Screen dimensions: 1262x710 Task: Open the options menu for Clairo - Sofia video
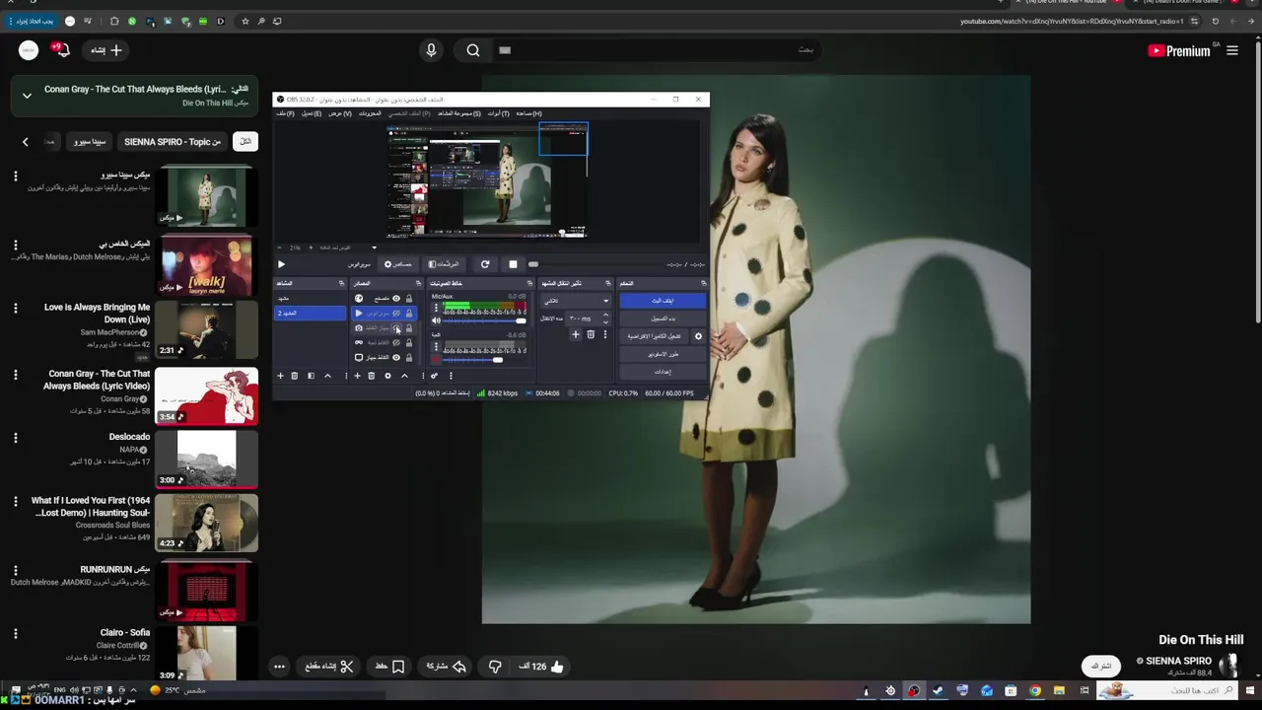[x=15, y=633]
